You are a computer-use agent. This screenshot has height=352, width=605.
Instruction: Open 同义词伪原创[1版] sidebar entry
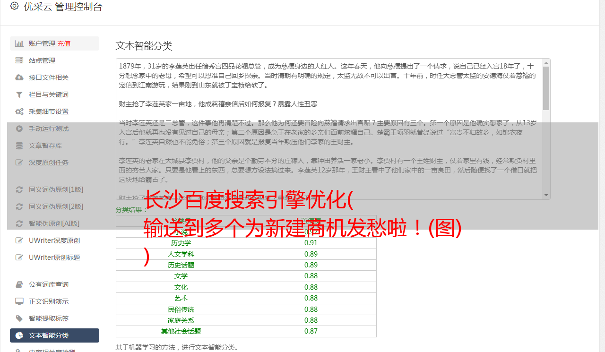pyautogui.click(x=54, y=189)
